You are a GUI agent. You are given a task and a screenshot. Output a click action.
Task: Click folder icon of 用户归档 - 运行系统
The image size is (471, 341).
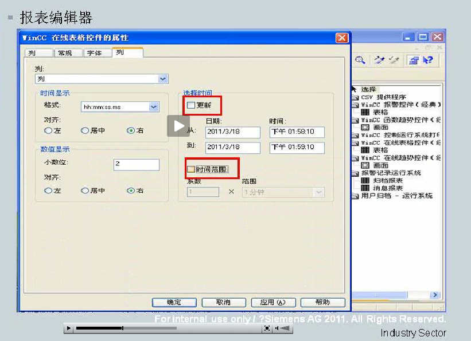point(355,196)
